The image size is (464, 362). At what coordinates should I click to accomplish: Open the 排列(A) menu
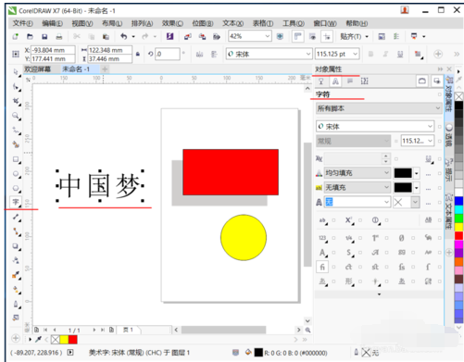142,23
